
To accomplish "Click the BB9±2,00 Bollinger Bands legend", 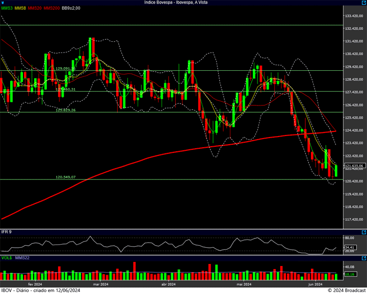I will 71,8.
